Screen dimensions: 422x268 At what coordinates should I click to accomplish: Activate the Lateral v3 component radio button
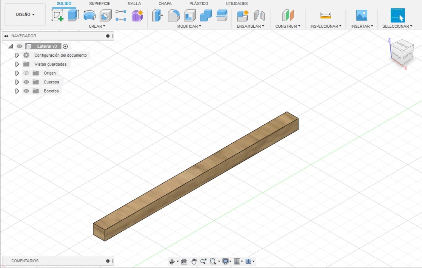65,46
